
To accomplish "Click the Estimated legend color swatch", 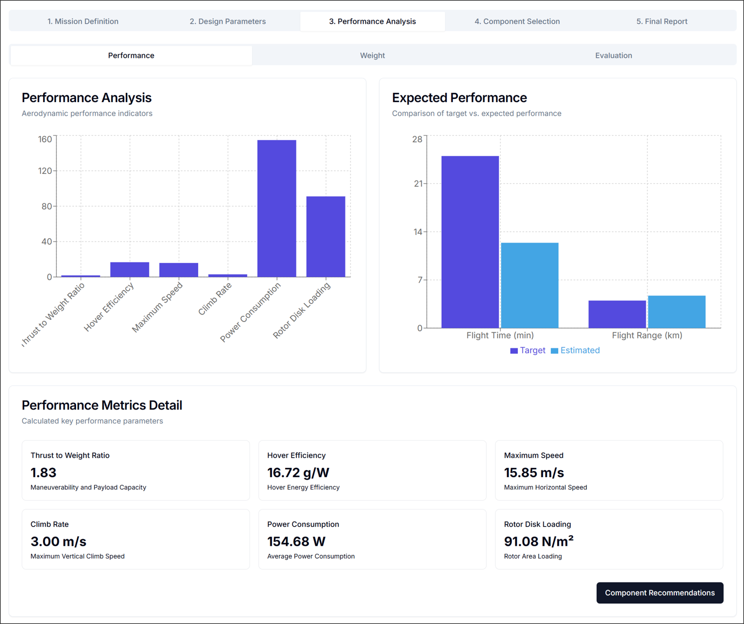I will [x=556, y=350].
